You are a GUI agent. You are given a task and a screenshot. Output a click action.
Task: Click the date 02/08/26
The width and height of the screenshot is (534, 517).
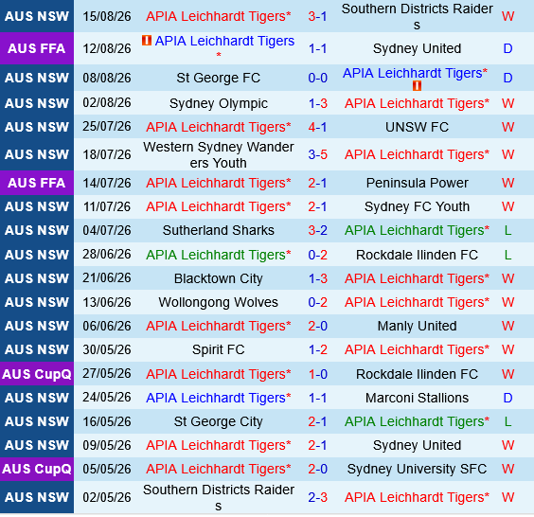[107, 103]
